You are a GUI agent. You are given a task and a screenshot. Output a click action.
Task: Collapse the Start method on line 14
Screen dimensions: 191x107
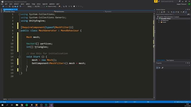(x=20, y=57)
